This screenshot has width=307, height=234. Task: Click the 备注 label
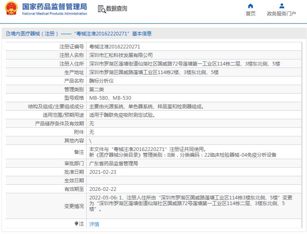click(x=79, y=152)
